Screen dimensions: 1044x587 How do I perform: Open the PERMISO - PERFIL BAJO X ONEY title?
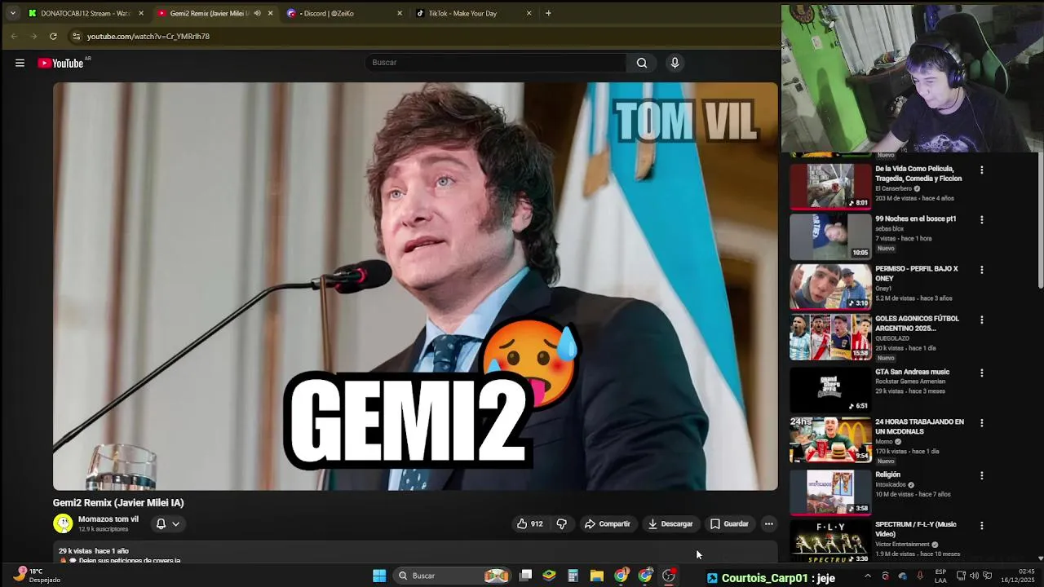coord(917,273)
